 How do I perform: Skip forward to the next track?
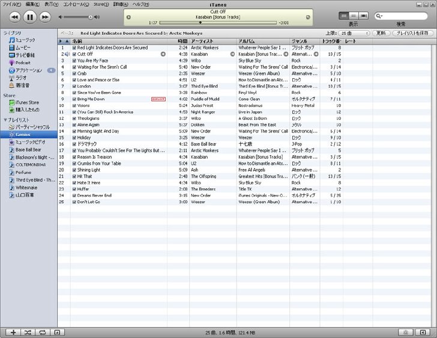(x=45, y=17)
